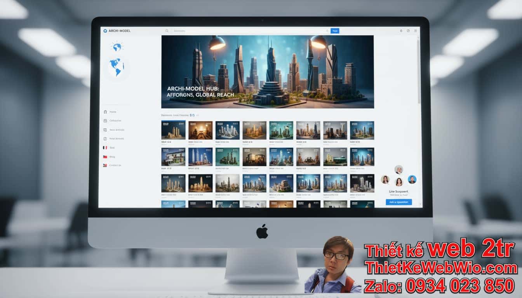Click the Ask a Question button
Screen dimensions: 522x298
(x=399, y=202)
